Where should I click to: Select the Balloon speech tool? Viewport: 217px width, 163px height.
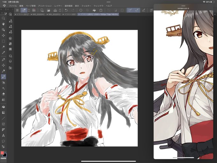(x=3, y=141)
